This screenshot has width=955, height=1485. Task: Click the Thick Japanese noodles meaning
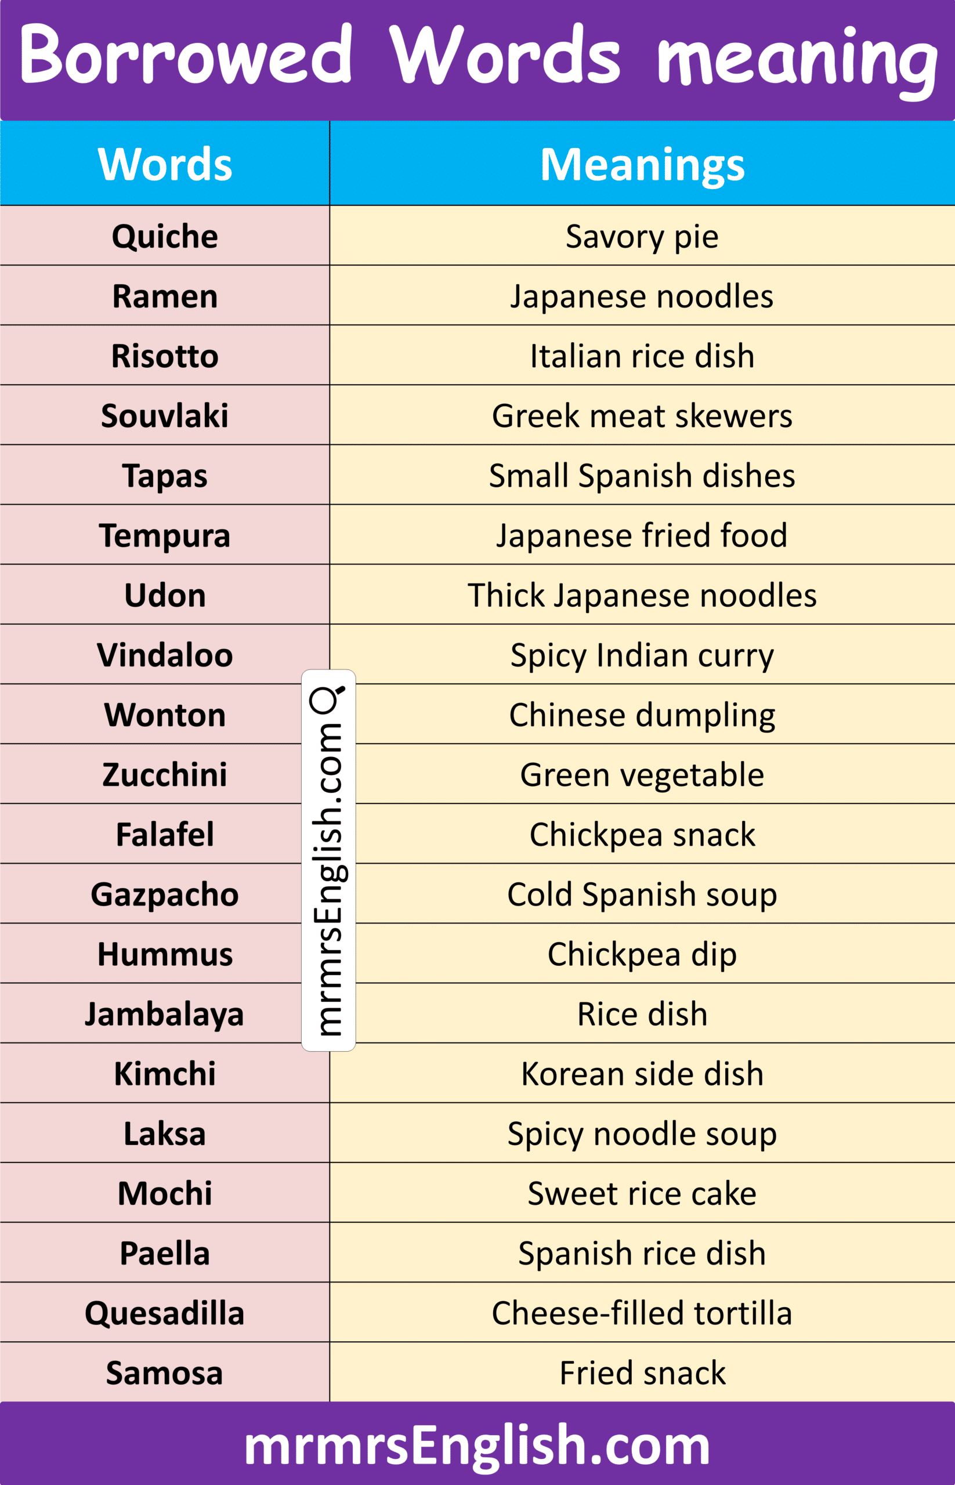coord(642,595)
